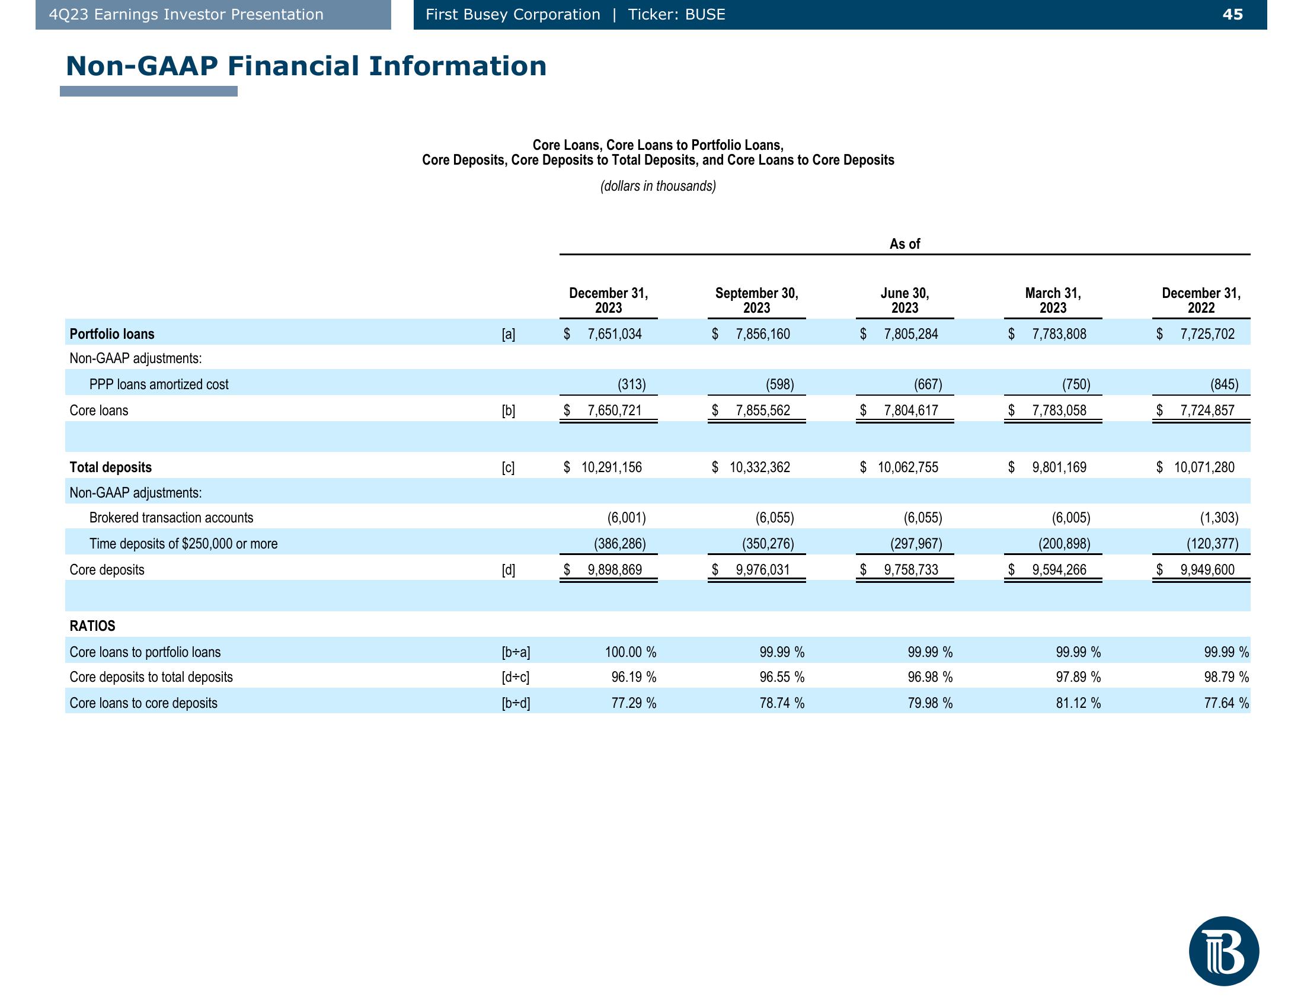Select the June 30, 2023 column header
Viewport: 1304px width, 1007px height.
pos(905,300)
